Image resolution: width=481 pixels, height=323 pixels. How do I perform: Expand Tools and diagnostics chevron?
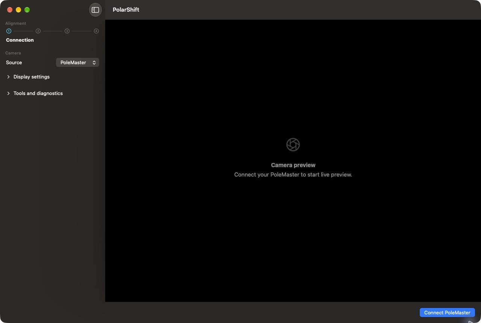click(8, 93)
